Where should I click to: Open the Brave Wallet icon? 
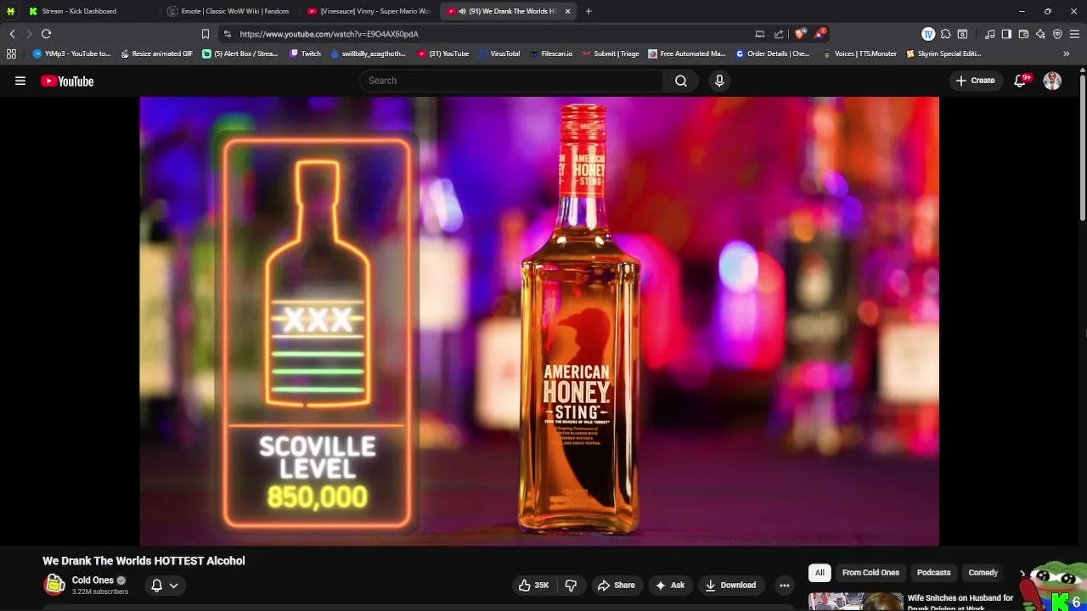point(1023,34)
